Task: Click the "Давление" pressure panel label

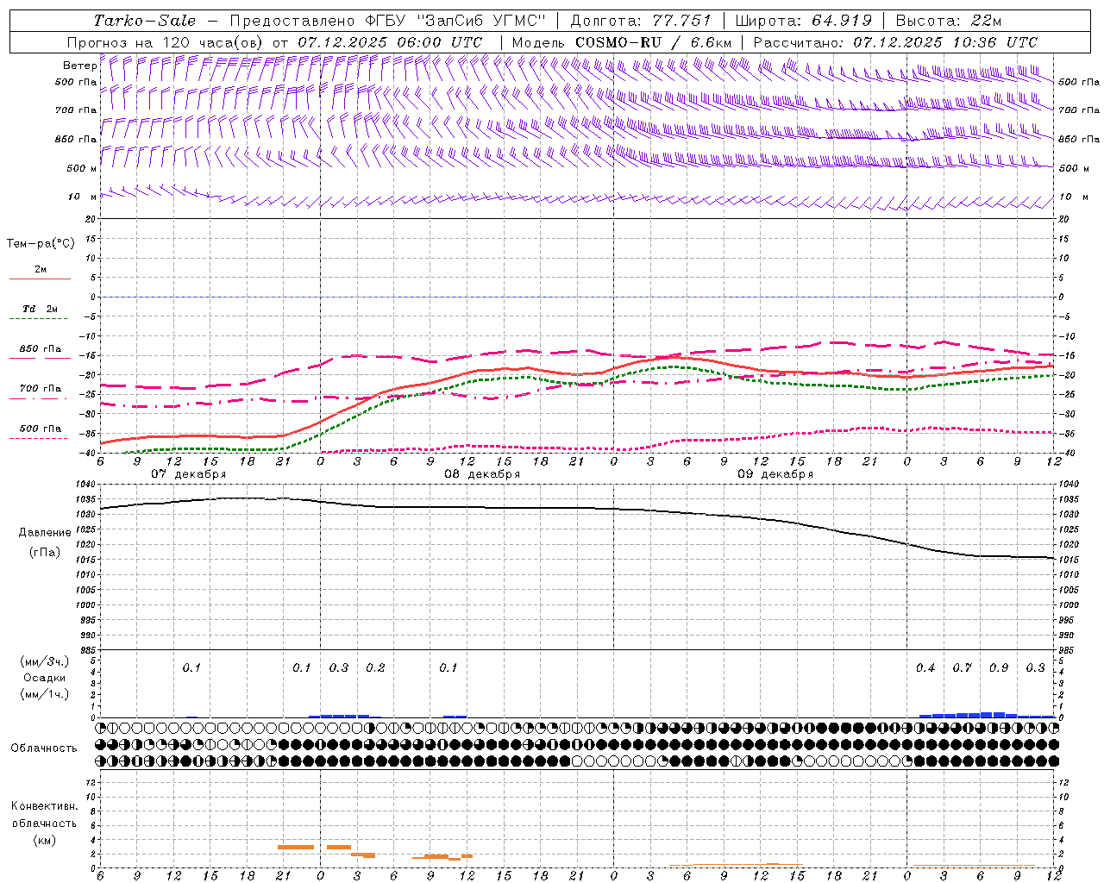Action: pyautogui.click(x=45, y=533)
